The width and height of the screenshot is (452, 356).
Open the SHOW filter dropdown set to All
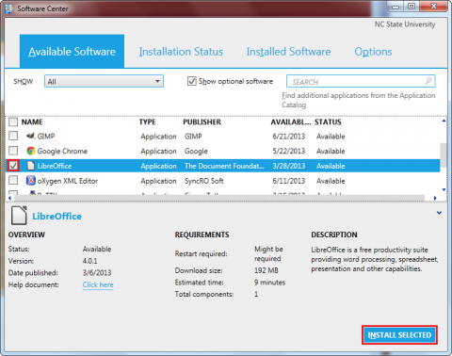click(x=104, y=81)
